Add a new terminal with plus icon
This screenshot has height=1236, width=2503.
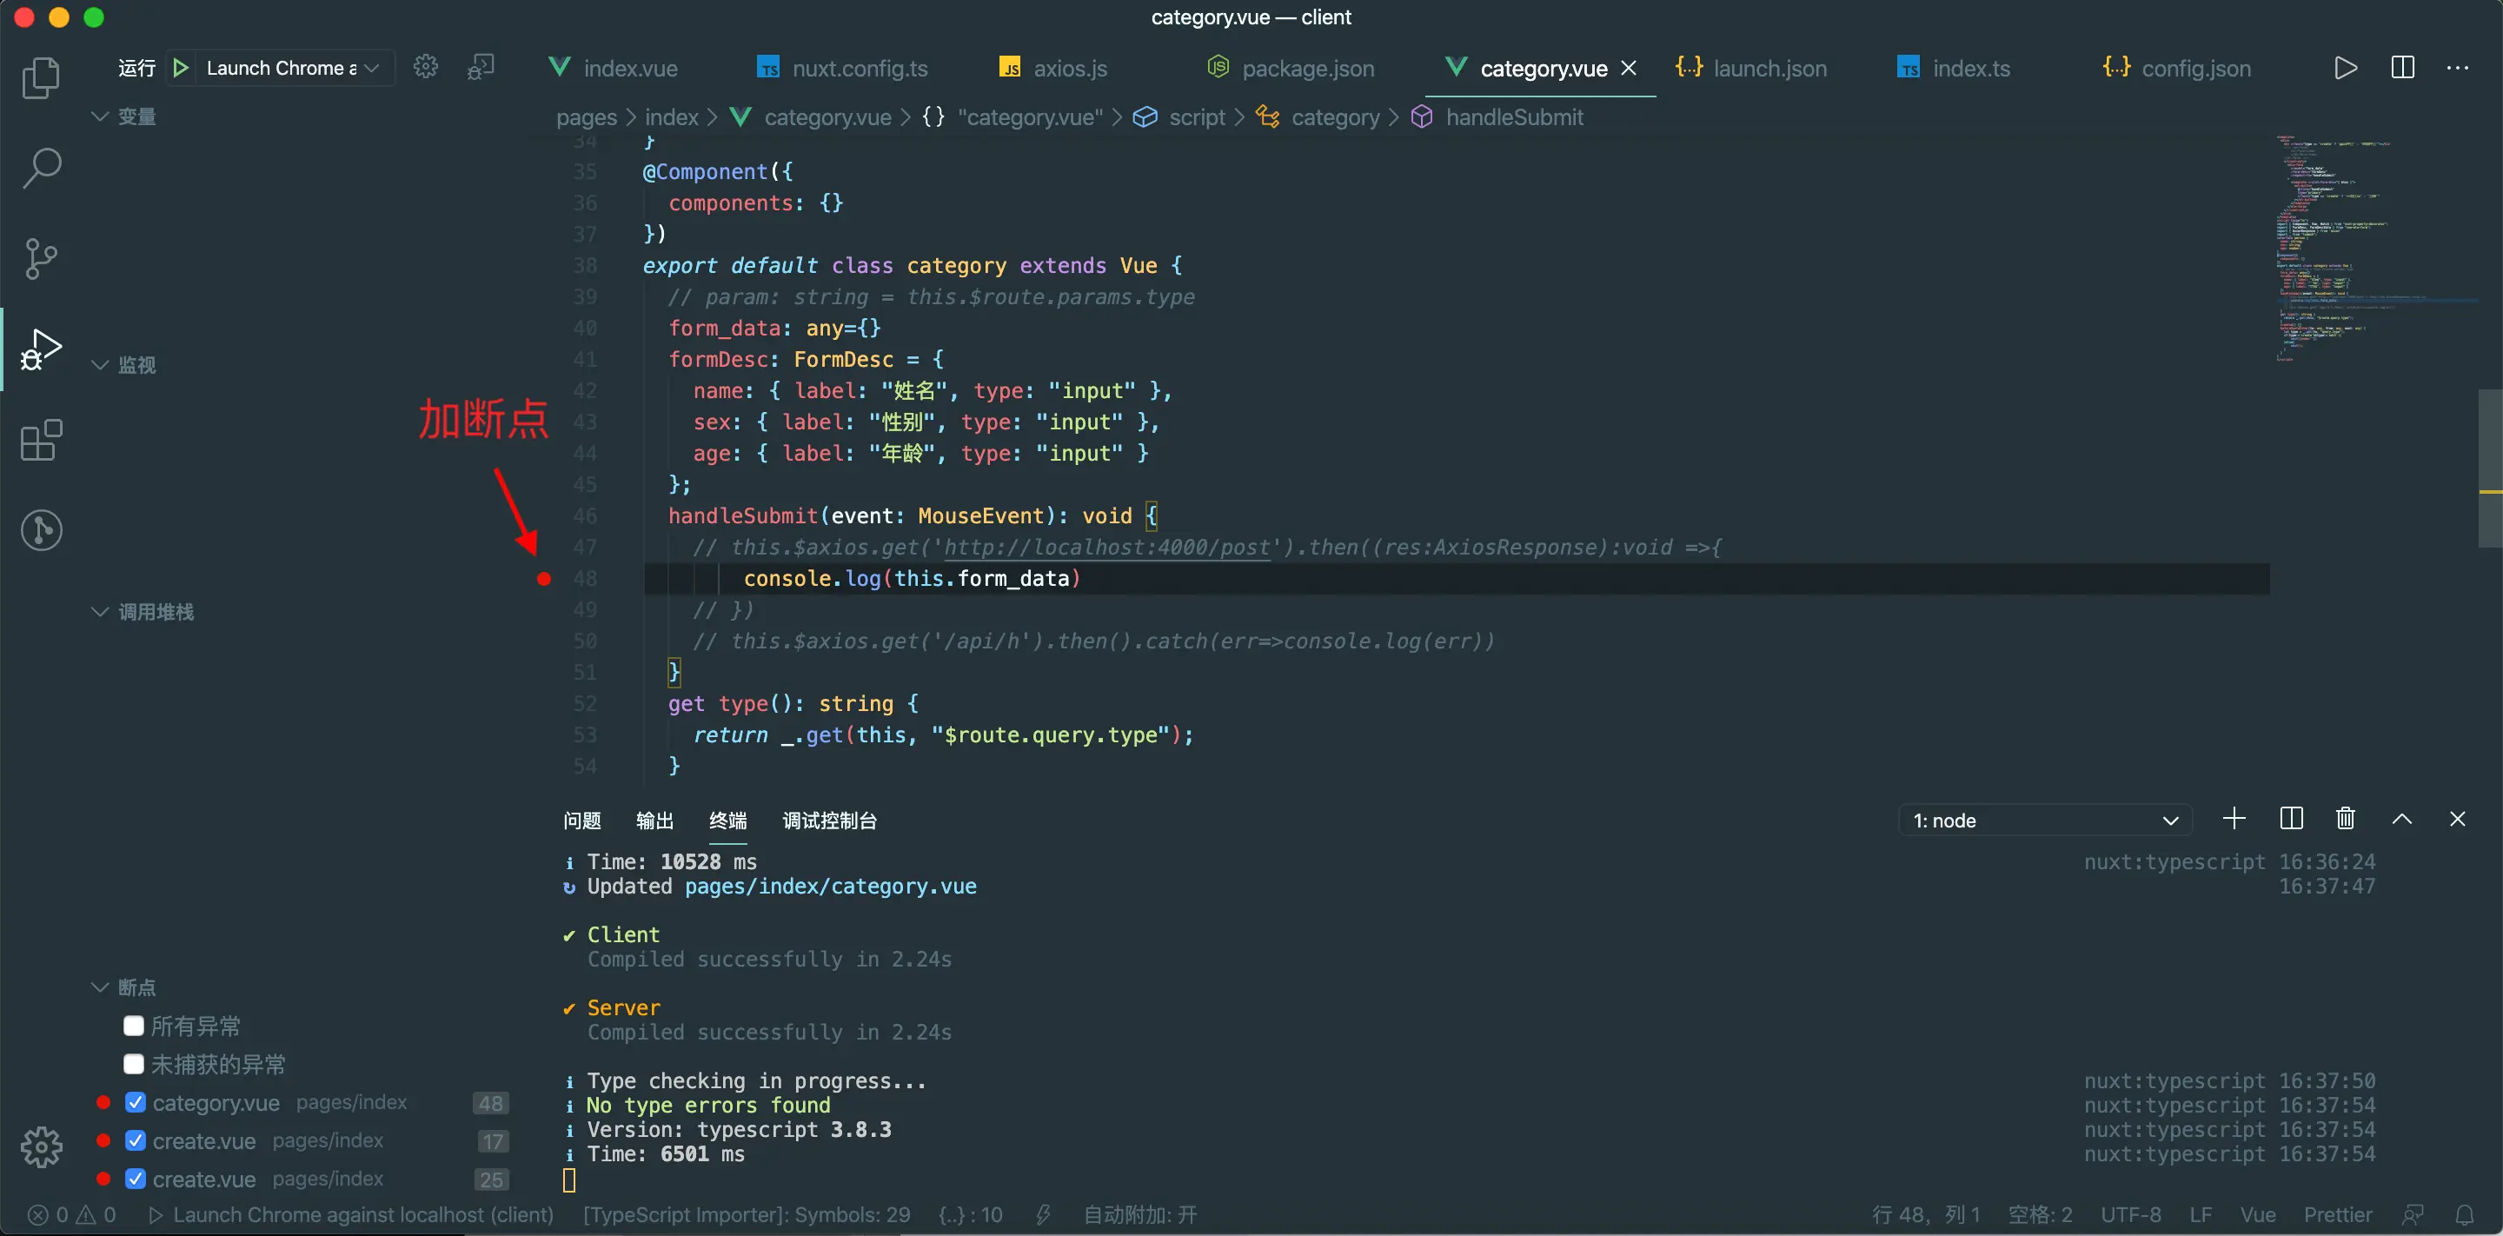click(x=2234, y=819)
